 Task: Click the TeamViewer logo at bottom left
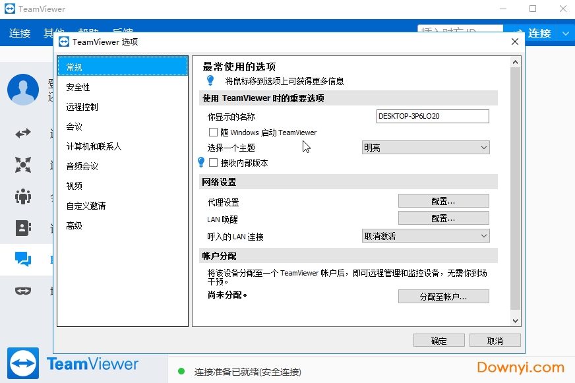pos(23,363)
